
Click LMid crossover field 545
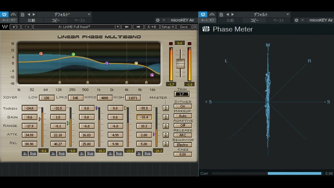coord(76,98)
